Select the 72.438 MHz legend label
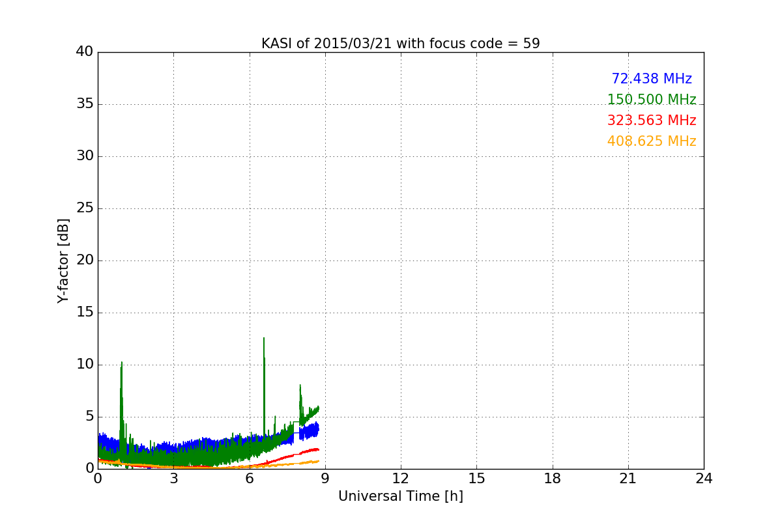This screenshot has height=521, width=782. [652, 79]
